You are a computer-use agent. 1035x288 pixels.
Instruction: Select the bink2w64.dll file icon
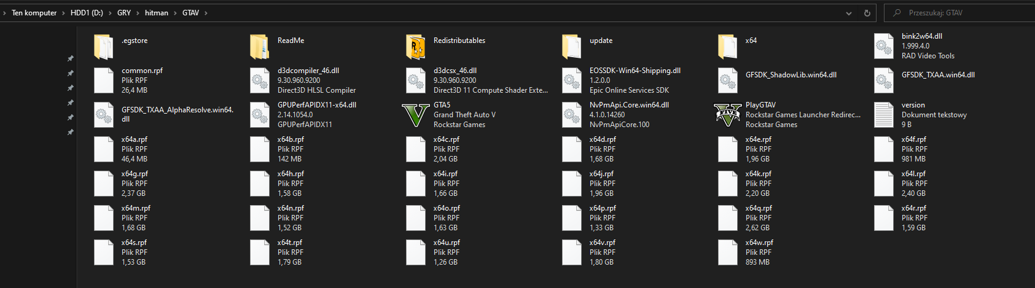(x=883, y=46)
